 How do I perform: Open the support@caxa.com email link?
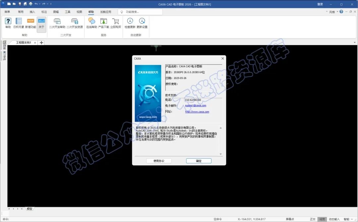pos(196,106)
